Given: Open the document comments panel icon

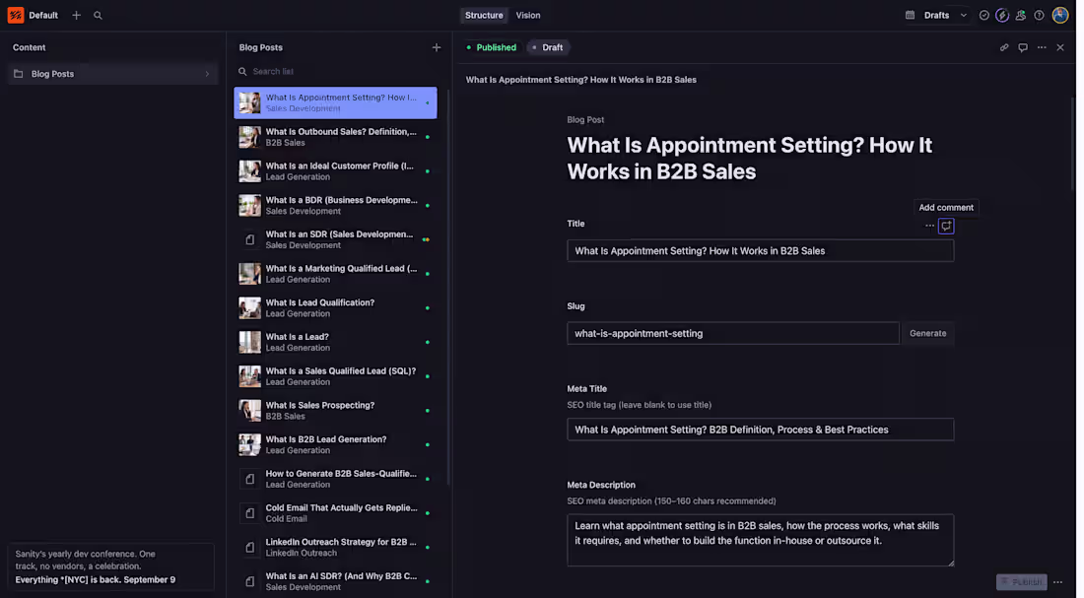Looking at the screenshot, I should pyautogui.click(x=1023, y=47).
